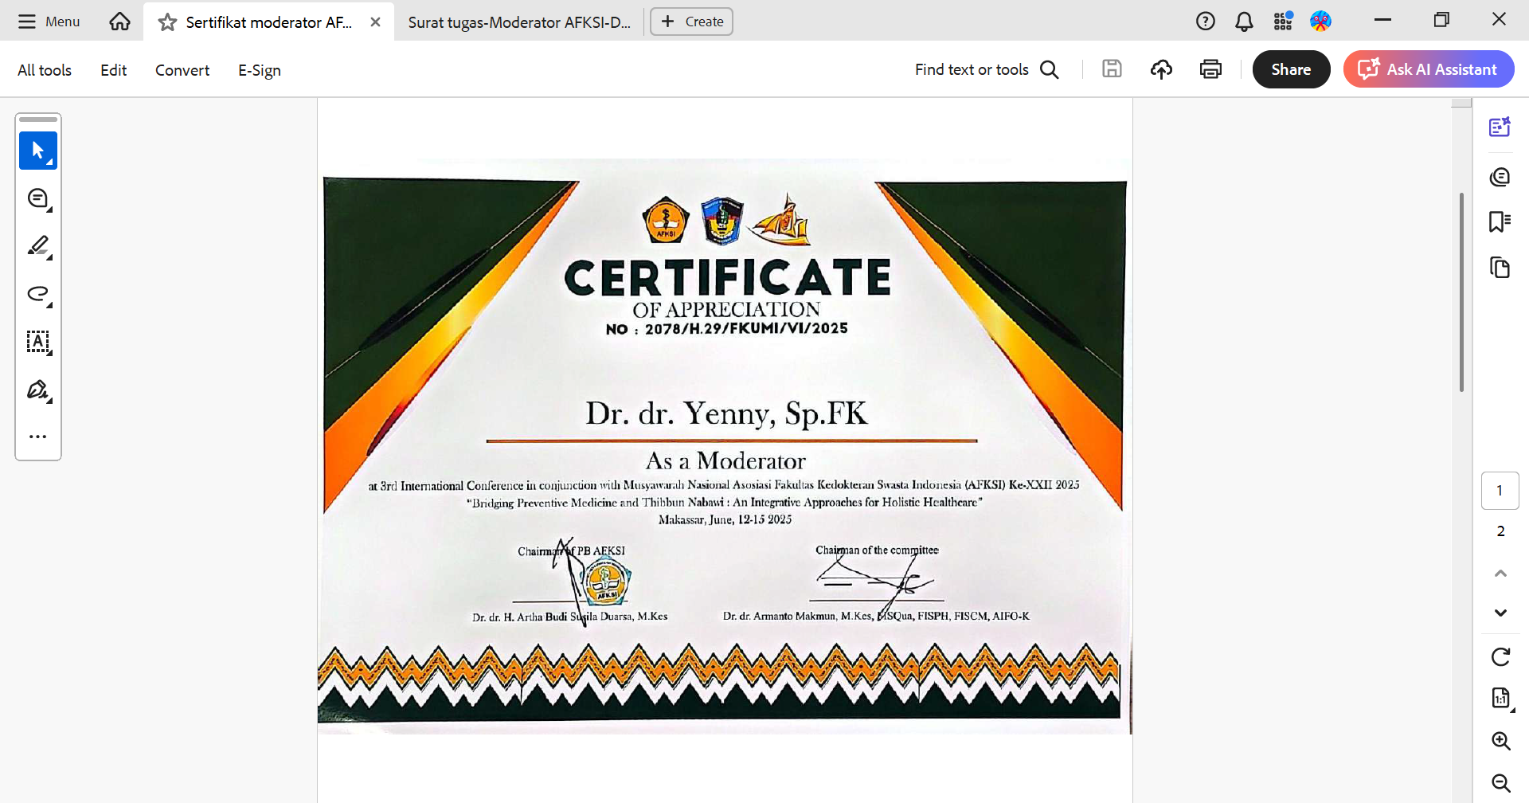Click the total page count 2

(x=1500, y=531)
